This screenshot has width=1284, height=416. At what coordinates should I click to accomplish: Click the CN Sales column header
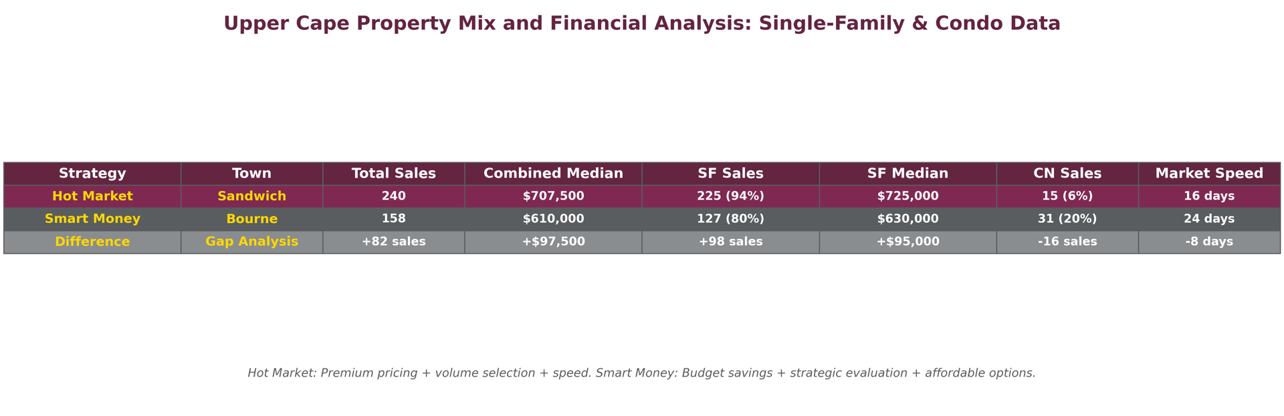pyautogui.click(x=1067, y=174)
